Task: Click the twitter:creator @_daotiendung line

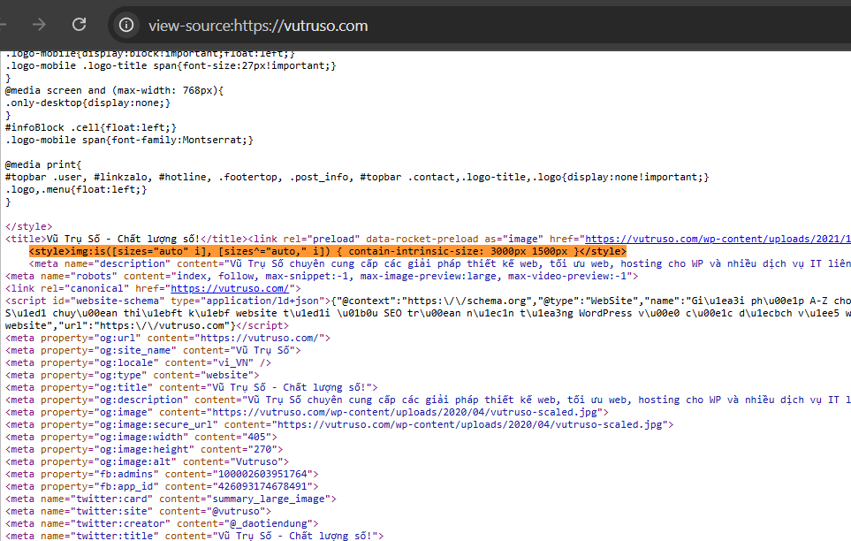Action: click(x=162, y=524)
